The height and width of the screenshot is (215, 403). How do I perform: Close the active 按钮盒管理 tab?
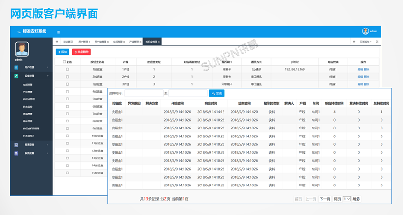[x=159, y=42]
